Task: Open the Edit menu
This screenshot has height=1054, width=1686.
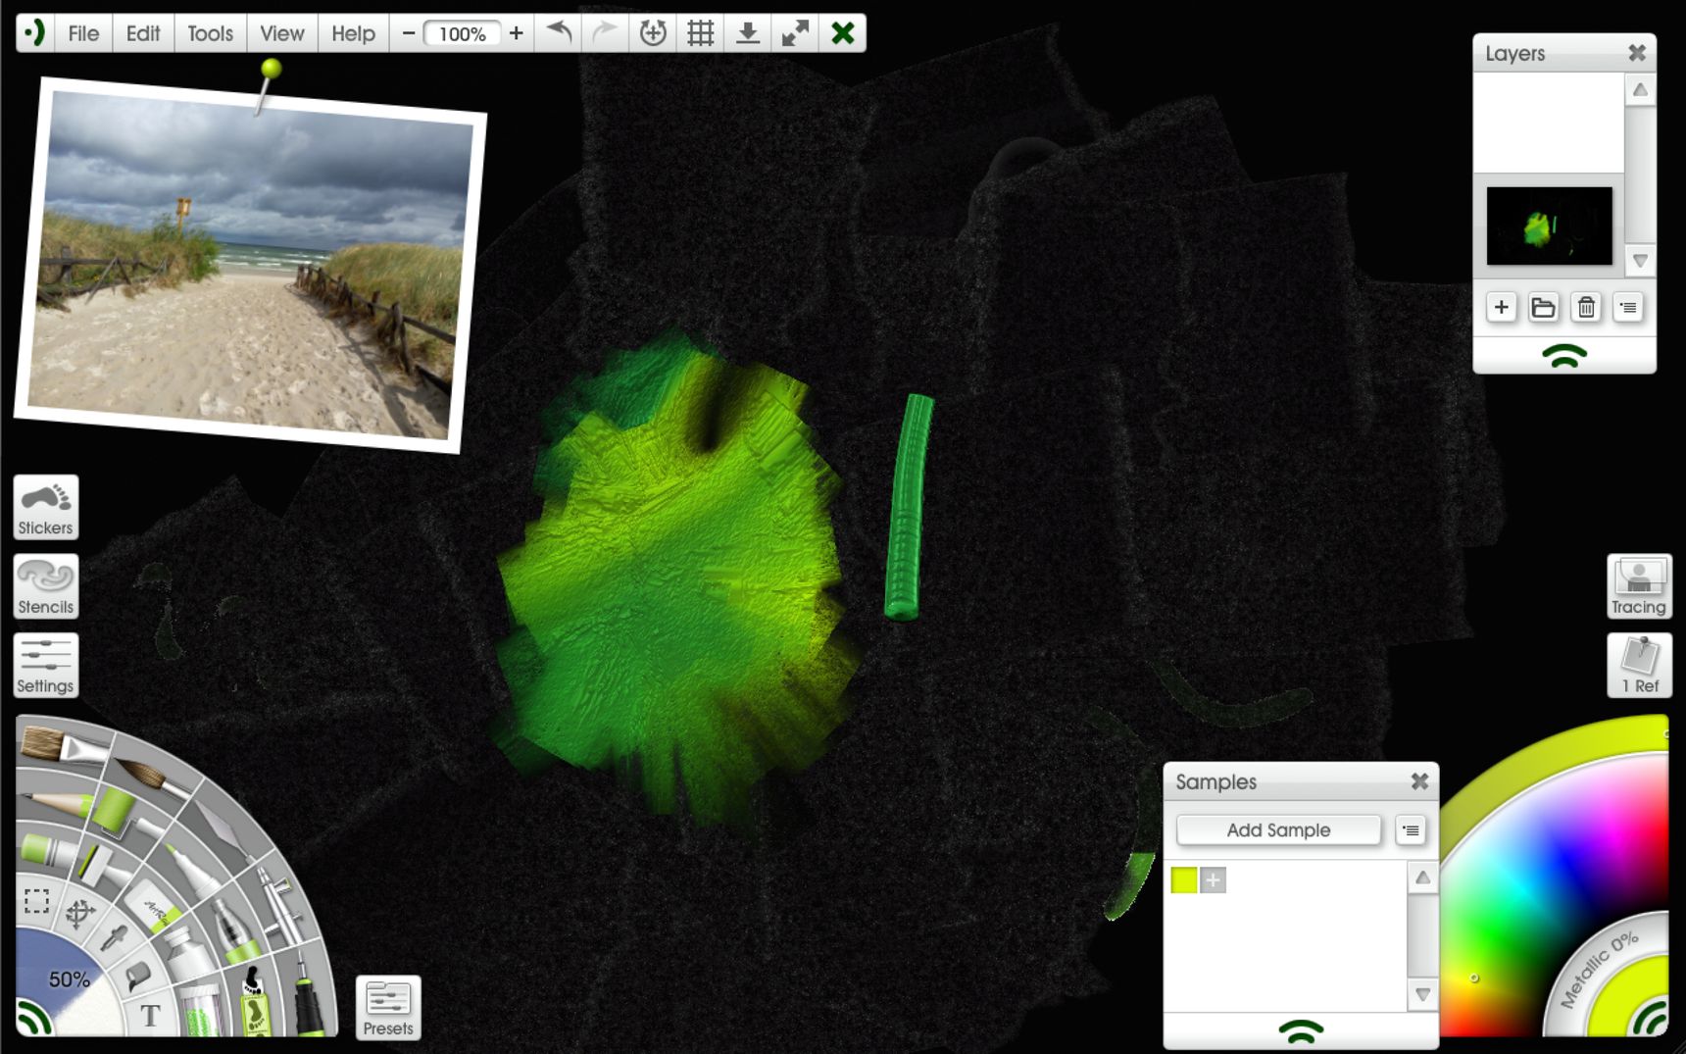Action: point(143,33)
